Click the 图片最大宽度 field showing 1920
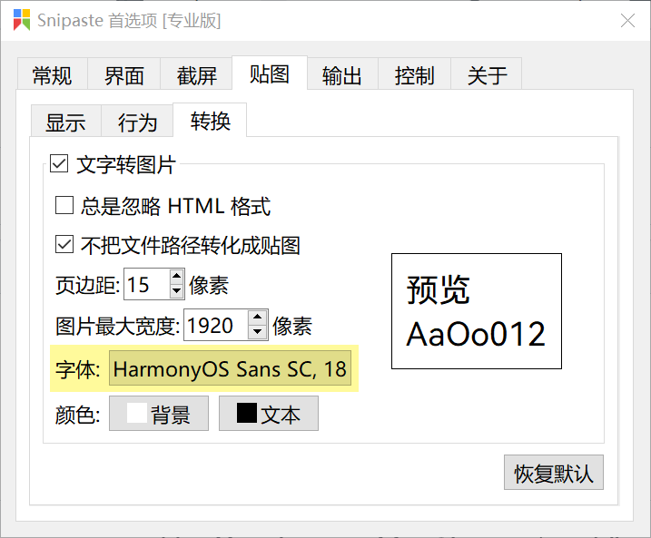The height and width of the screenshot is (538, 651). click(x=216, y=325)
